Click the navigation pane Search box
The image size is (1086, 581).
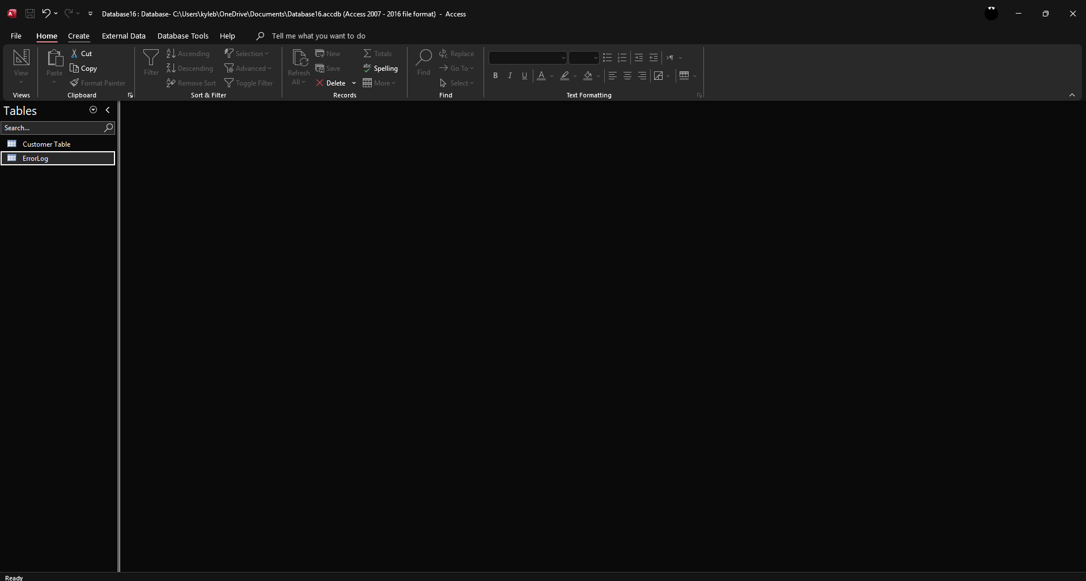click(x=58, y=128)
